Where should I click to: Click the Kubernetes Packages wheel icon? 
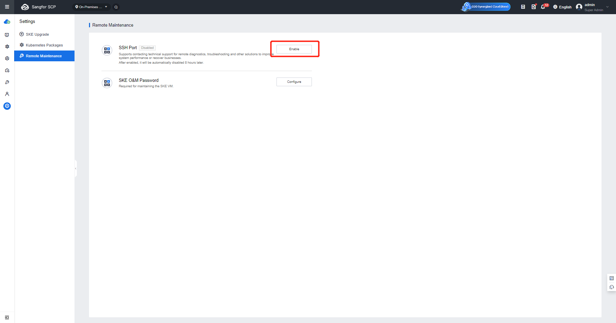22,45
